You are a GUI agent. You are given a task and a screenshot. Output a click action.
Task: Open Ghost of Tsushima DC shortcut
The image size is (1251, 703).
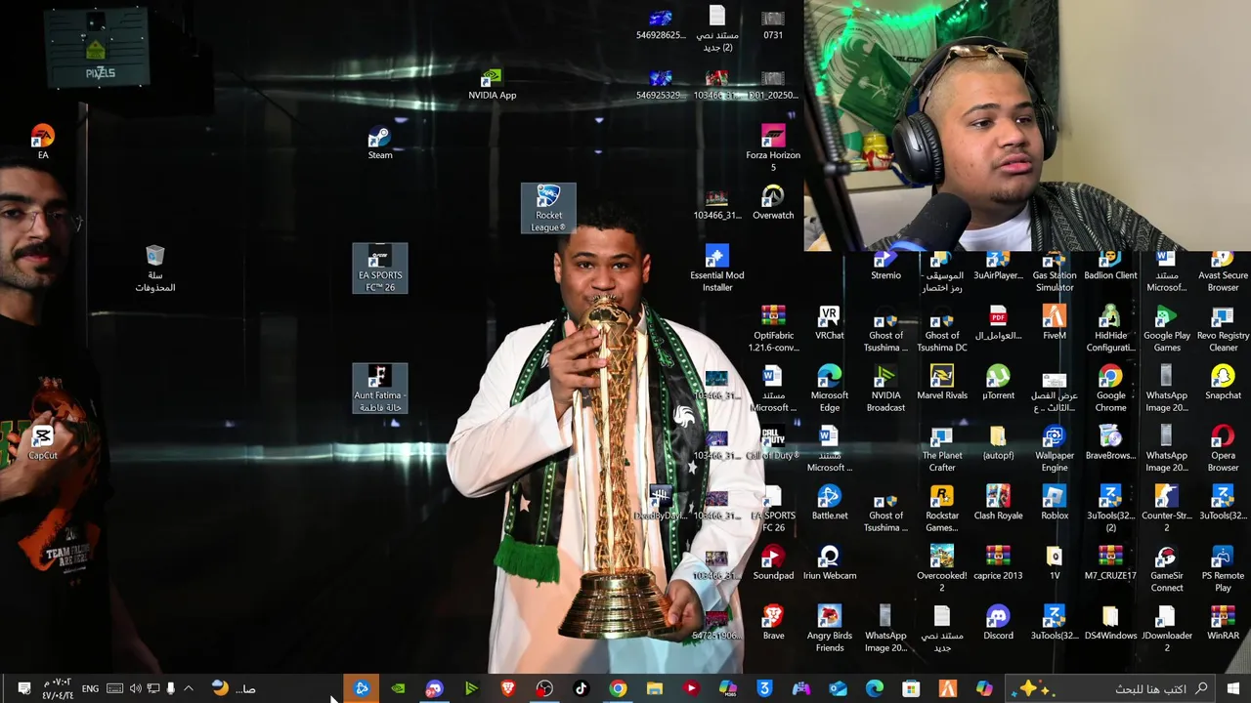(x=942, y=329)
